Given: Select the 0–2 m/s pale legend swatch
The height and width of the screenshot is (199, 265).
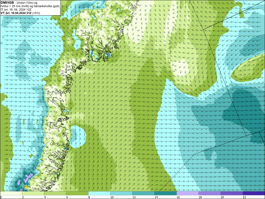Looking at the screenshot, I should (11, 193).
